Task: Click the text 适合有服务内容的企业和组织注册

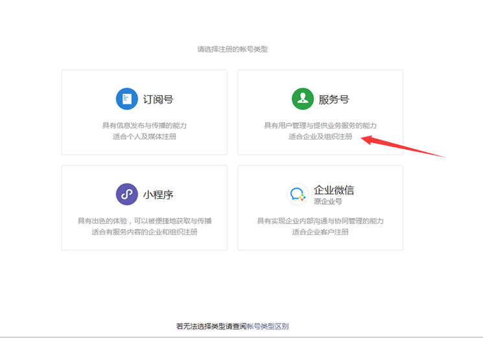Action: [x=145, y=232]
